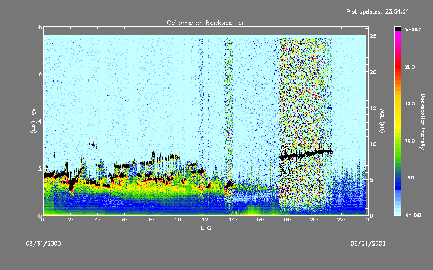
Task: Click the '6' km tick on left axis
Action: (40, 74)
